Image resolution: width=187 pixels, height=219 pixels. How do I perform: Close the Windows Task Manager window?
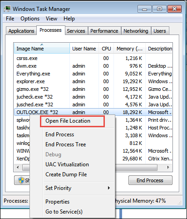pos(174,9)
